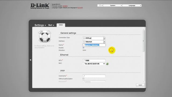This screenshot has height=97, width=172.
Task: Click the Connection Type label
Action: coord(64,37)
